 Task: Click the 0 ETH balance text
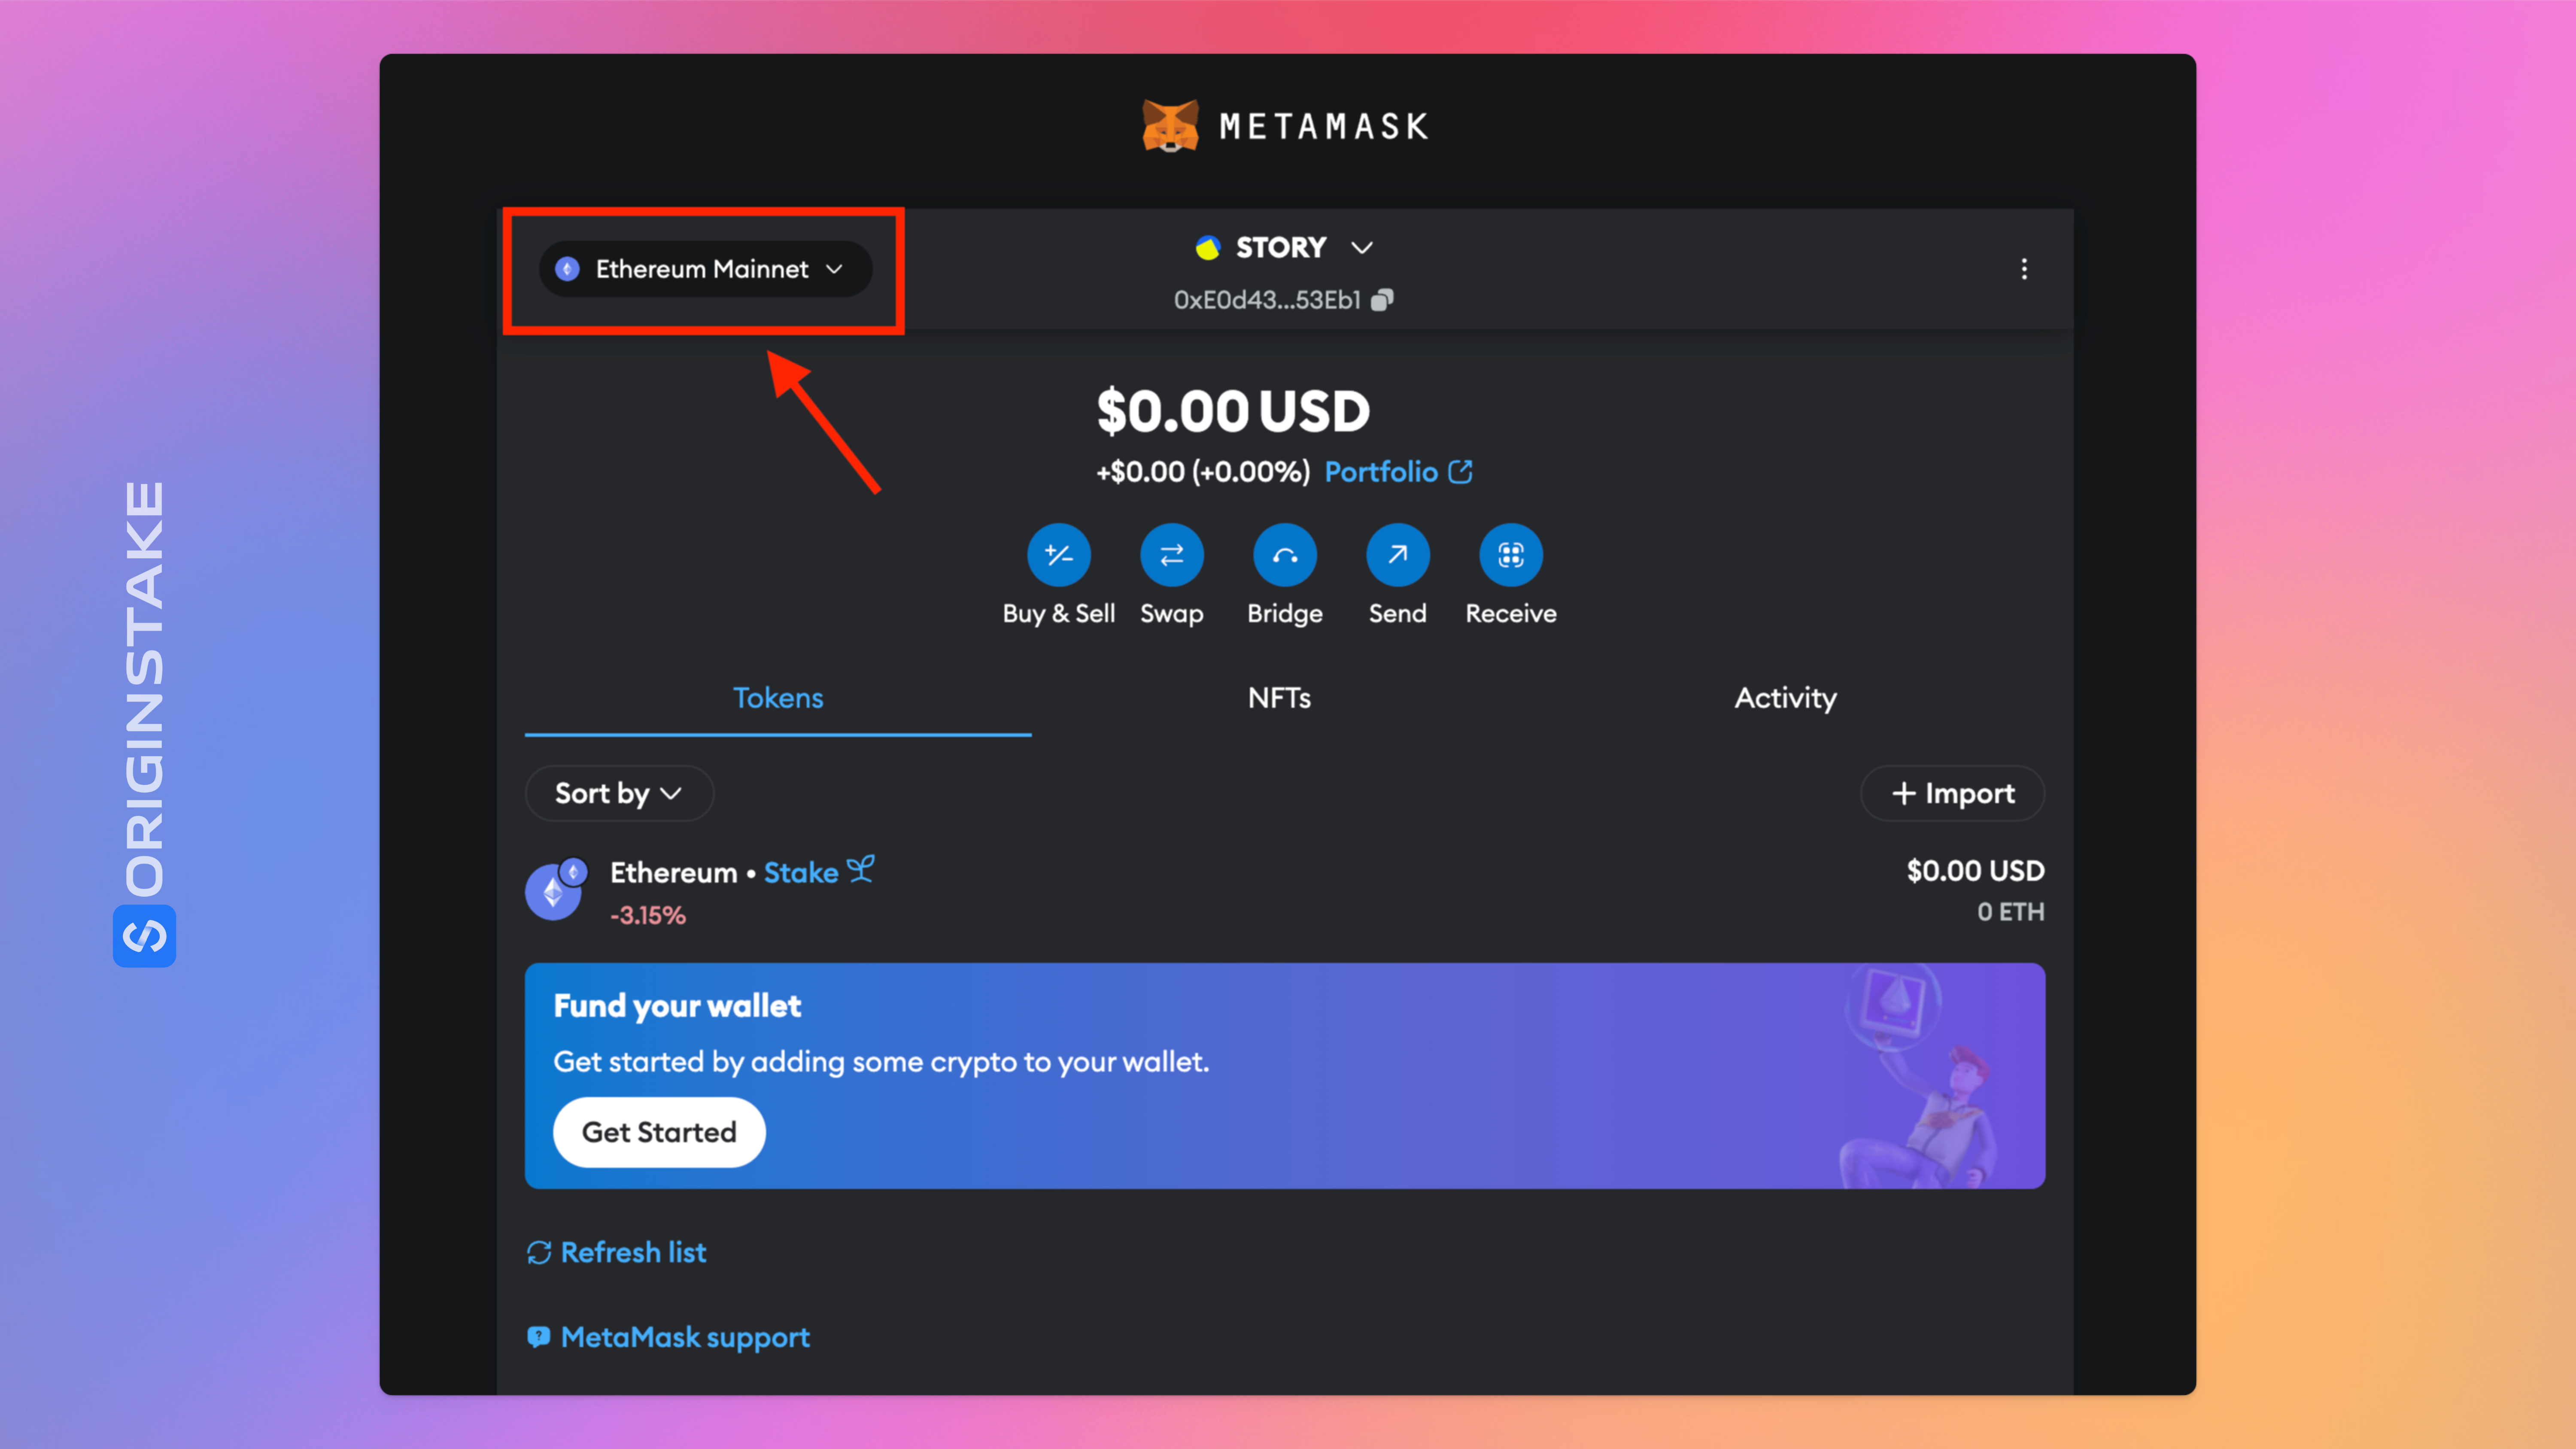tap(2010, 912)
